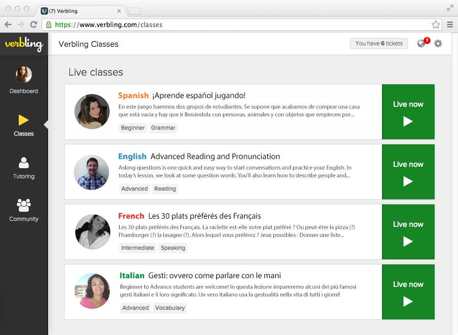Open settings gear icon in the header
Screen dimensions: 458x335
[x=438, y=44]
